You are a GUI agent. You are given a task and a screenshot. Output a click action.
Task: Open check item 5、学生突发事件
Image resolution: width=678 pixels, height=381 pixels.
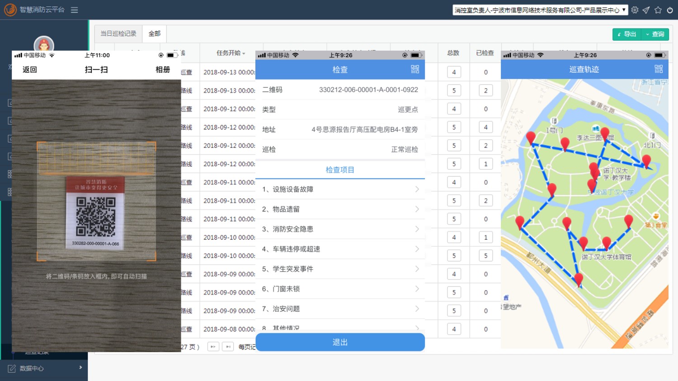point(340,269)
